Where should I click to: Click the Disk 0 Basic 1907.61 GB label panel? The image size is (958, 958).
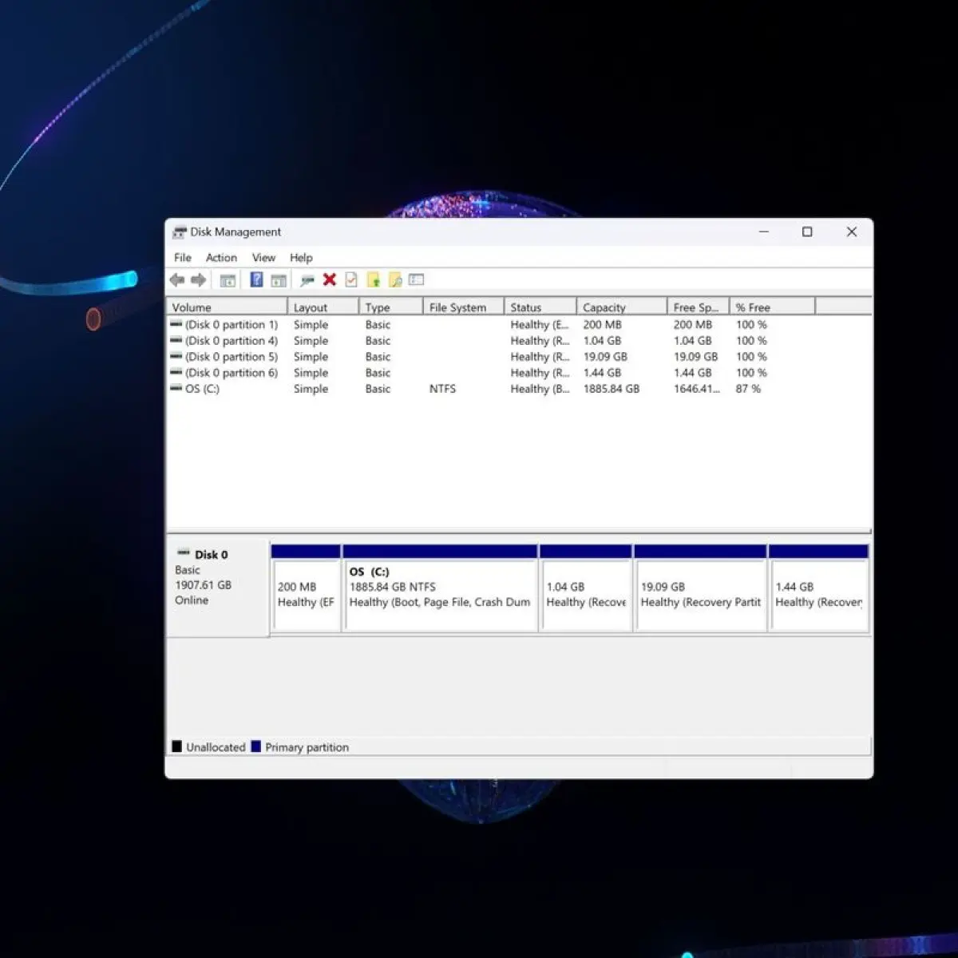[x=217, y=588]
